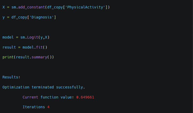Click the iterations count number 4

[48, 107]
